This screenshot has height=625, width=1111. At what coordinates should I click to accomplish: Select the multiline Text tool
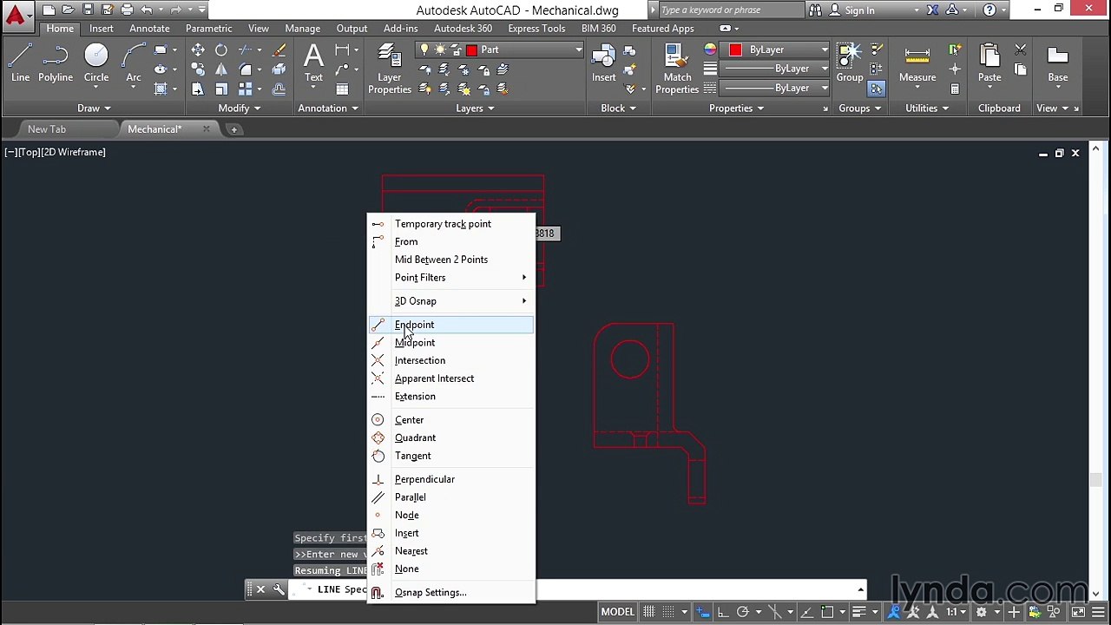coord(313,63)
